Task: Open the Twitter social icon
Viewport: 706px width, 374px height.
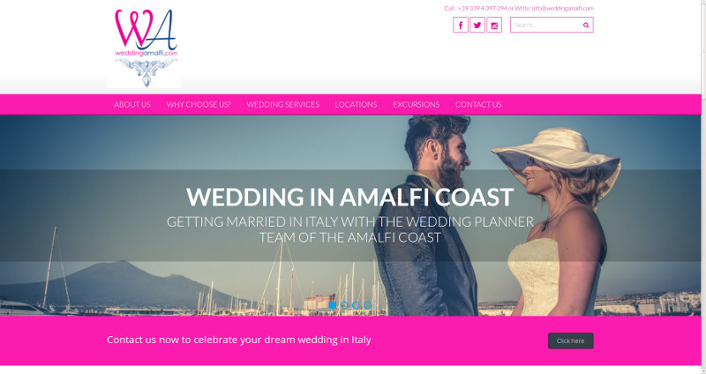Action: 477,25
